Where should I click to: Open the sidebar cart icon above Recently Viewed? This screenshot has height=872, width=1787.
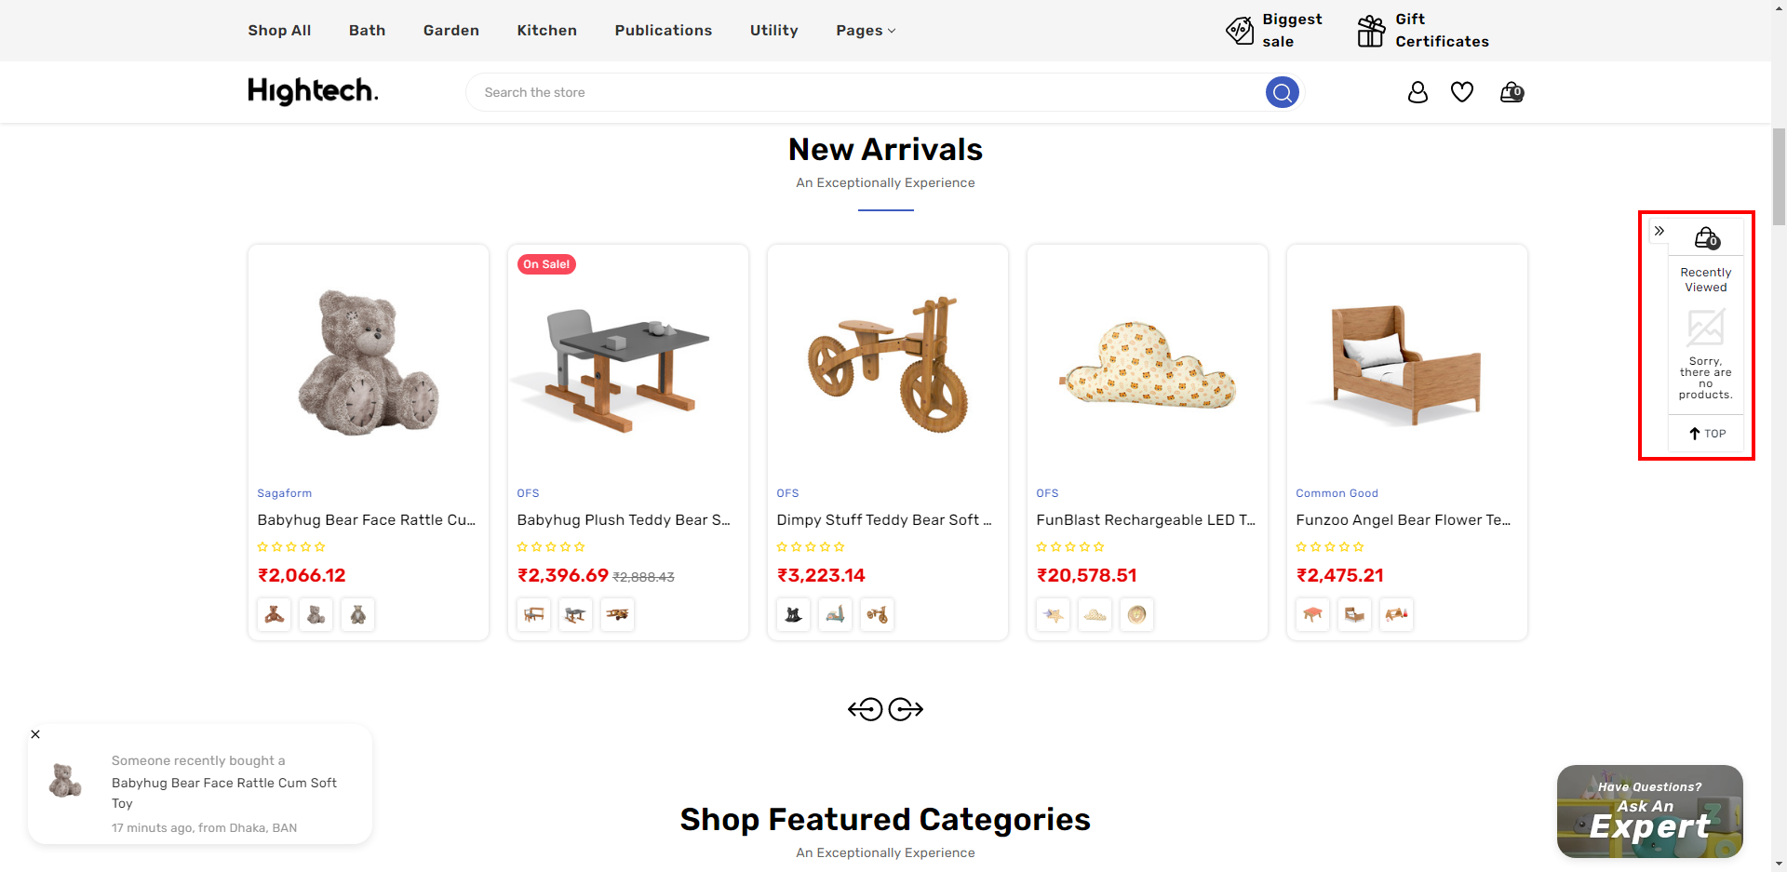click(1706, 238)
